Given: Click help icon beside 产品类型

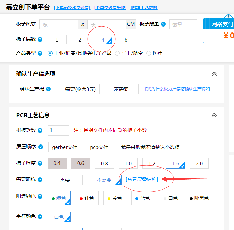Looking at the screenshot, I should 40,53.
